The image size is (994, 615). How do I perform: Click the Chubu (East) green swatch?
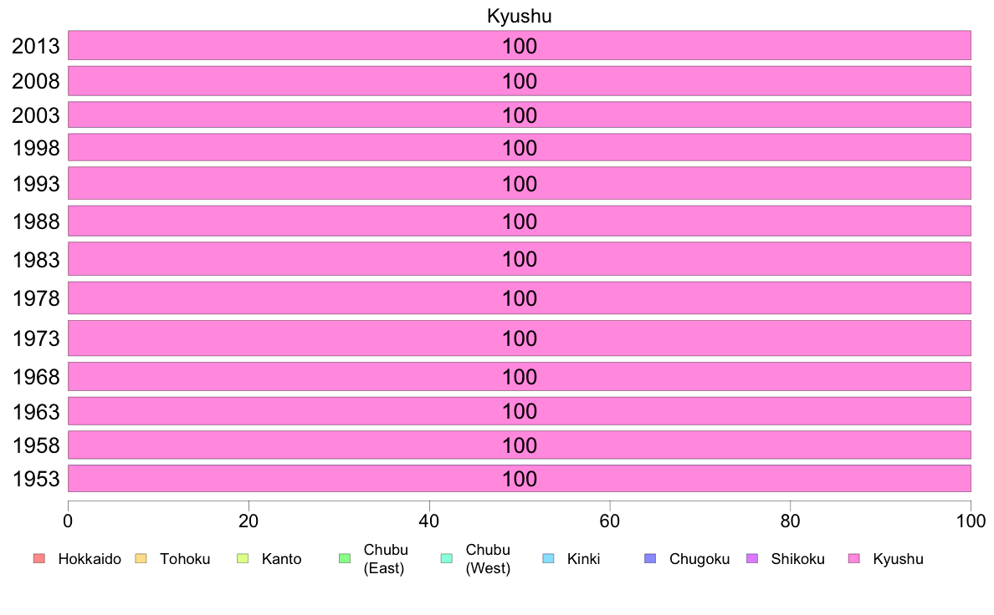345,559
